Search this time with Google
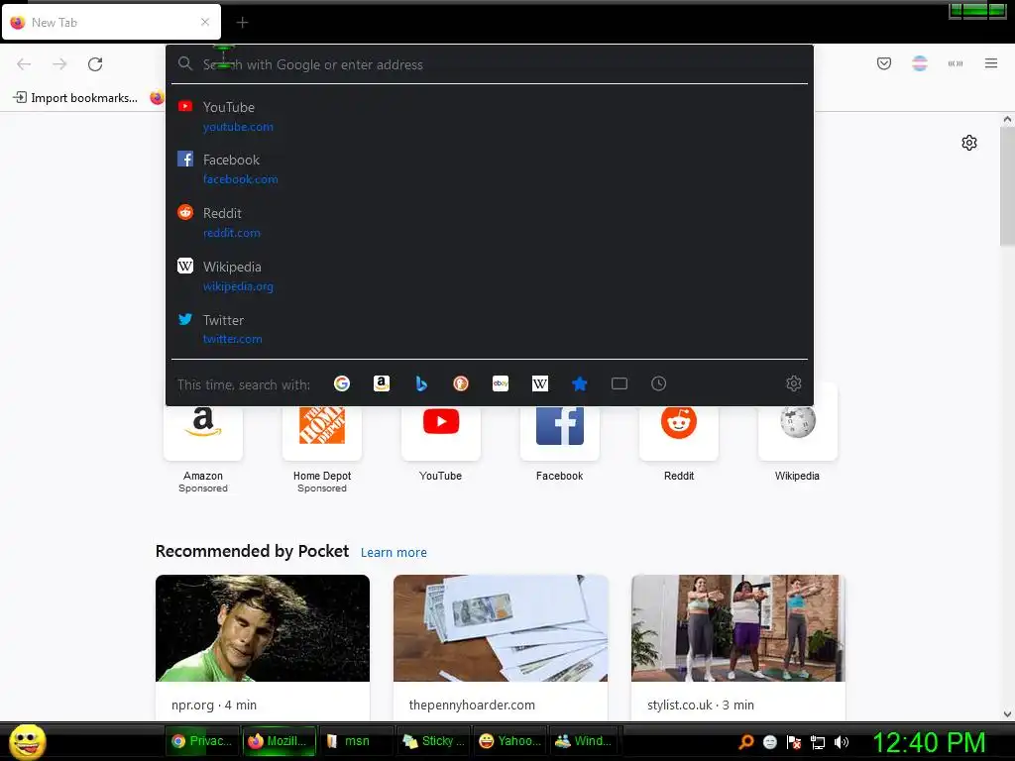The image size is (1015, 761). click(342, 383)
